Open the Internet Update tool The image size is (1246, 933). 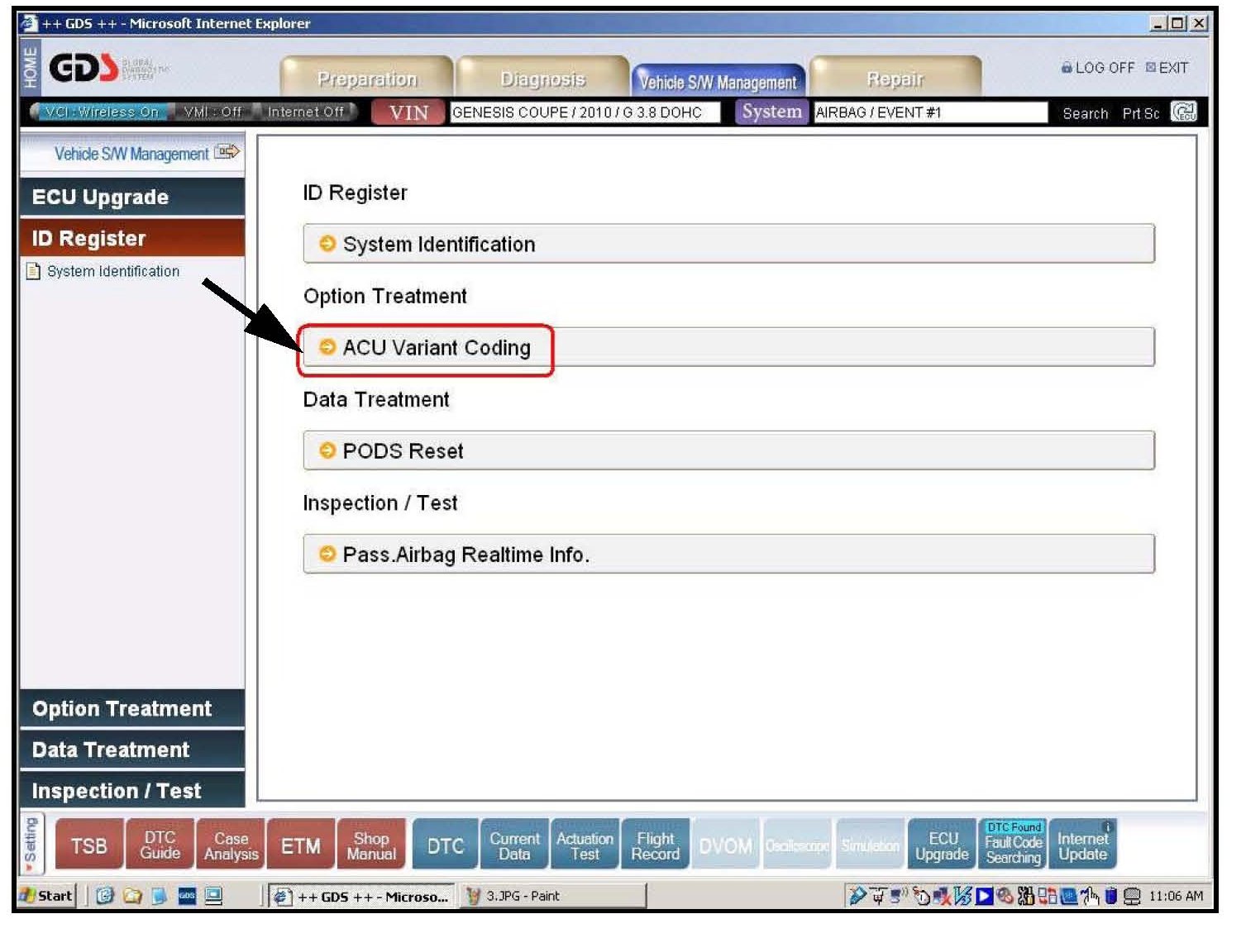pos(1082,845)
